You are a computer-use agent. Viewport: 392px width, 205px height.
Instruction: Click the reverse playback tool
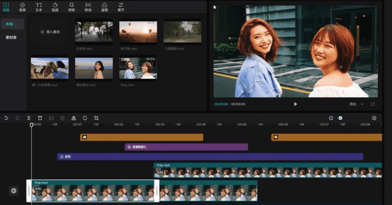tap(63, 118)
